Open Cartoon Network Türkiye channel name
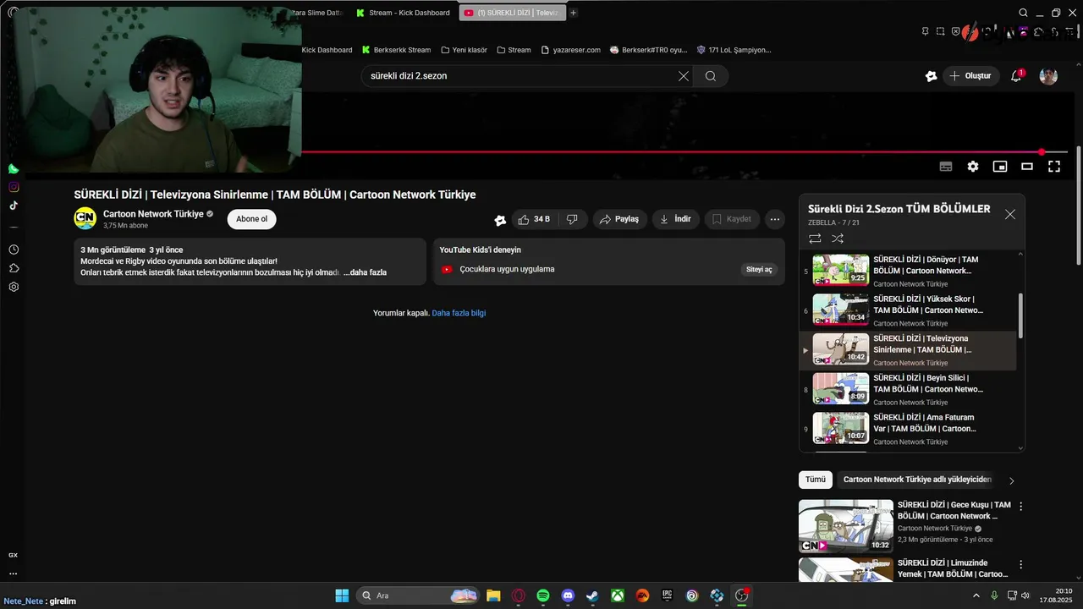 [x=153, y=214]
